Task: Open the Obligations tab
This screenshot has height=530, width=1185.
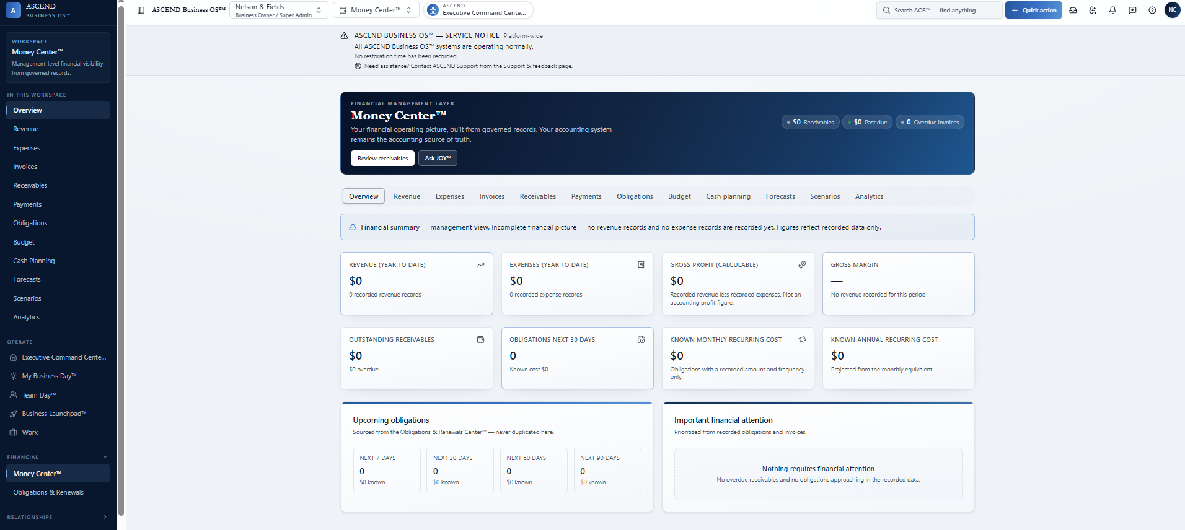Action: 635,196
